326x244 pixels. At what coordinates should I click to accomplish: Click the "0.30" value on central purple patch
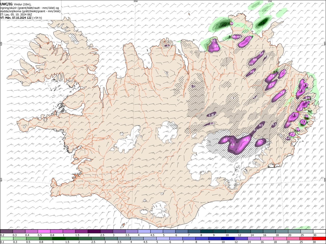pos(211,115)
